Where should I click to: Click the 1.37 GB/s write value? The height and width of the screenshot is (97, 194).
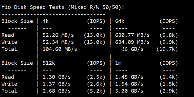point(57,84)
